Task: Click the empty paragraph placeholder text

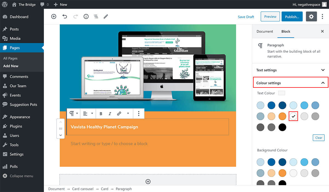Action: 109,144
